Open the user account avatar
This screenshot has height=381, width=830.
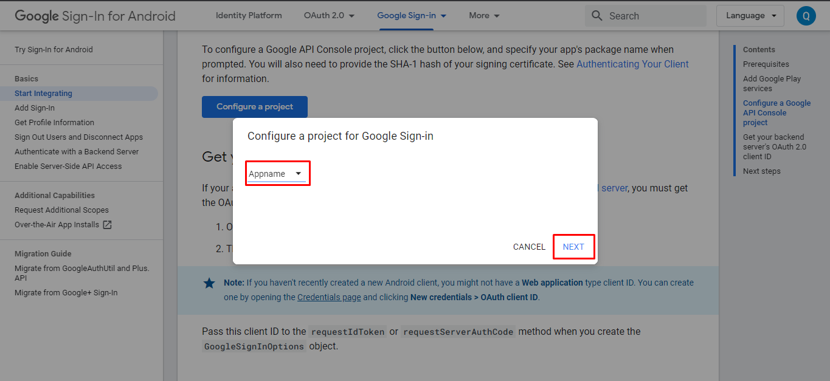point(806,16)
